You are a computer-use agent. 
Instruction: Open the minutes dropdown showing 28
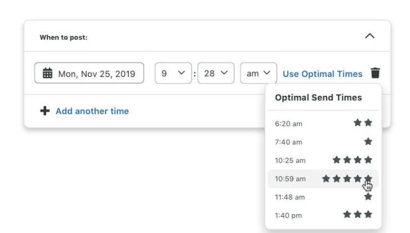[216, 73]
